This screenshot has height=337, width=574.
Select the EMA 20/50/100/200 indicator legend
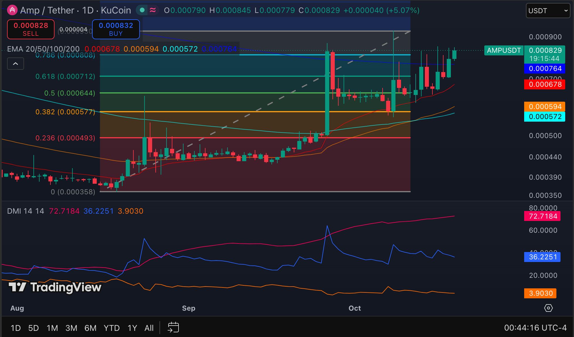tap(43, 49)
